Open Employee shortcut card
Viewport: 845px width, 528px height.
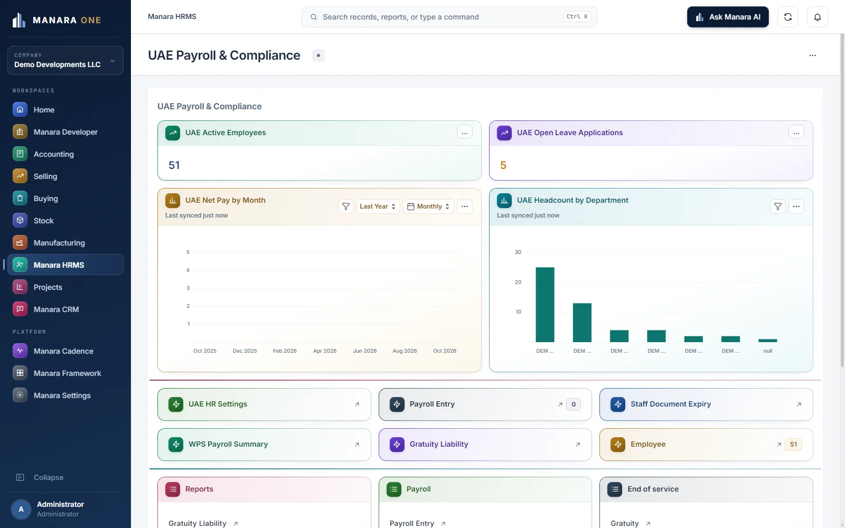[x=706, y=445]
